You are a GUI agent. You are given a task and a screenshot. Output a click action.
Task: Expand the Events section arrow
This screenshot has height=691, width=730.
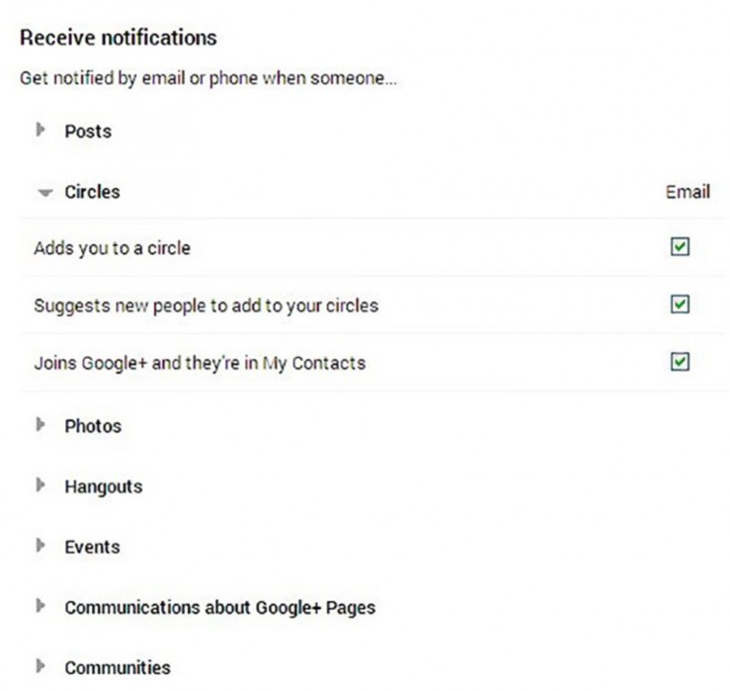tap(41, 545)
